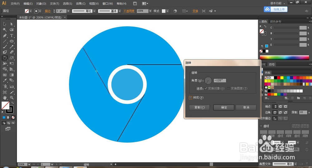This screenshot has height=168, width=312.
Task: Click the miter 限制 field showing 10
Action: (303, 113)
